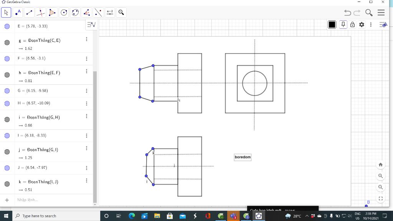Toggle visibility of point G
Screen dimensions: 393x221
pos(7,91)
